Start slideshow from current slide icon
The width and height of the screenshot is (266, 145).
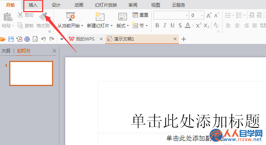click(x=70, y=17)
